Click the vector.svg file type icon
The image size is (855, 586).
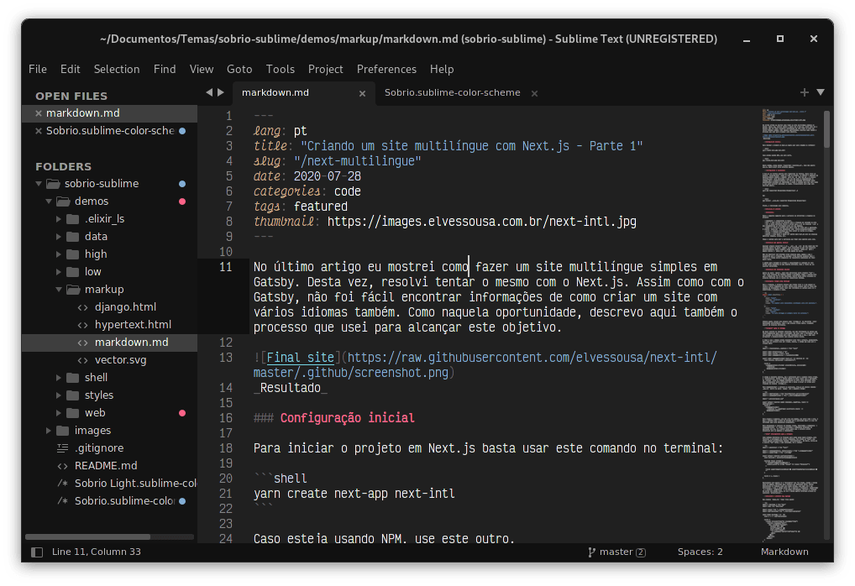tap(83, 360)
